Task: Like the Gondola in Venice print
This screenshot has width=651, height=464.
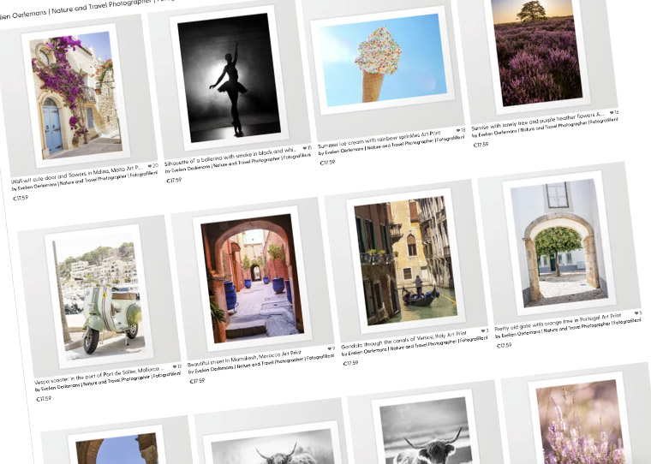Action: tap(485, 330)
